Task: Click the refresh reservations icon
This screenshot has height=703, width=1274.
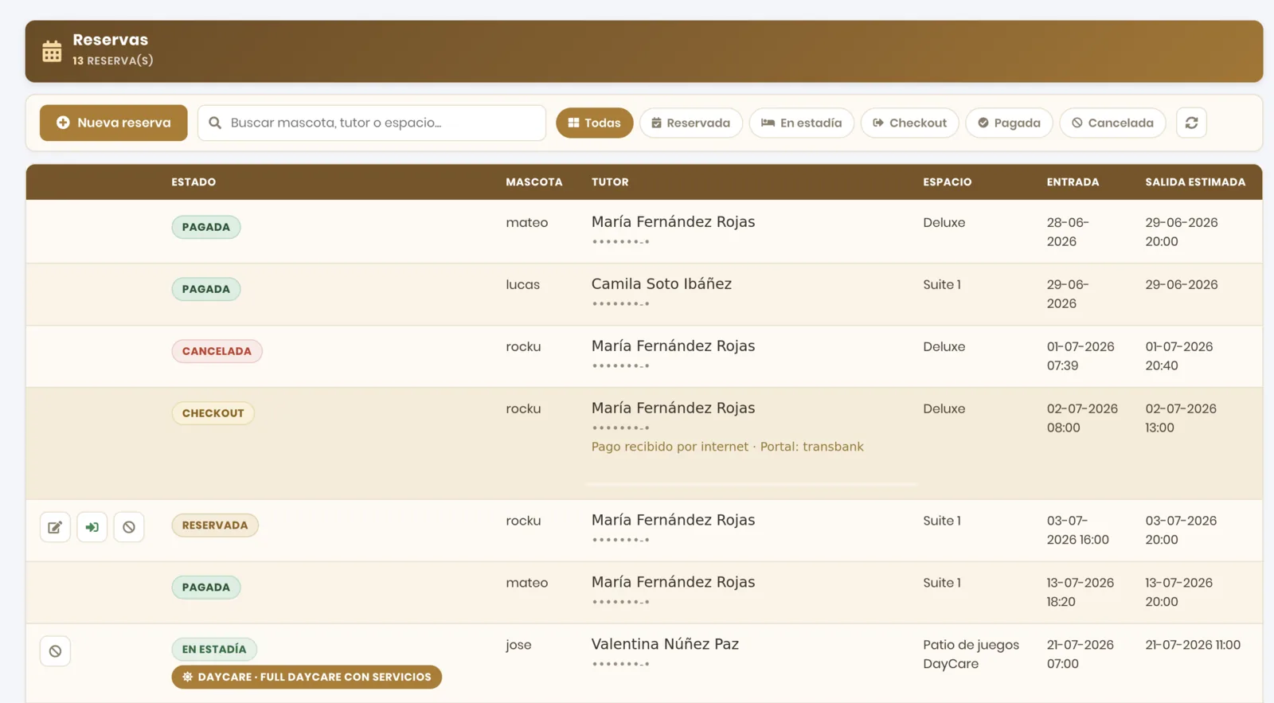Action: [1191, 123]
